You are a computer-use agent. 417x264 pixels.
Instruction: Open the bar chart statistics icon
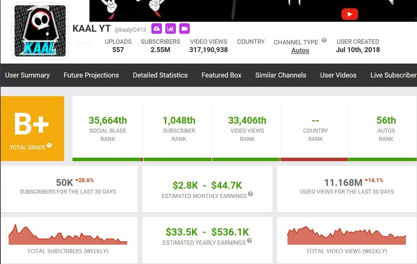coord(170,29)
